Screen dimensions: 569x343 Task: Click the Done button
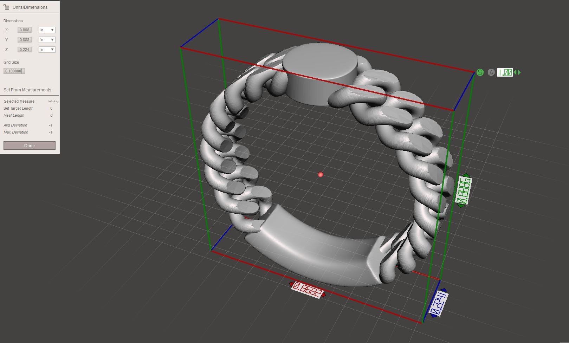pos(30,145)
